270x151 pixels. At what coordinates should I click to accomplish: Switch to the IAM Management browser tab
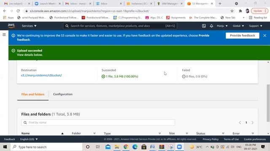point(170,4)
